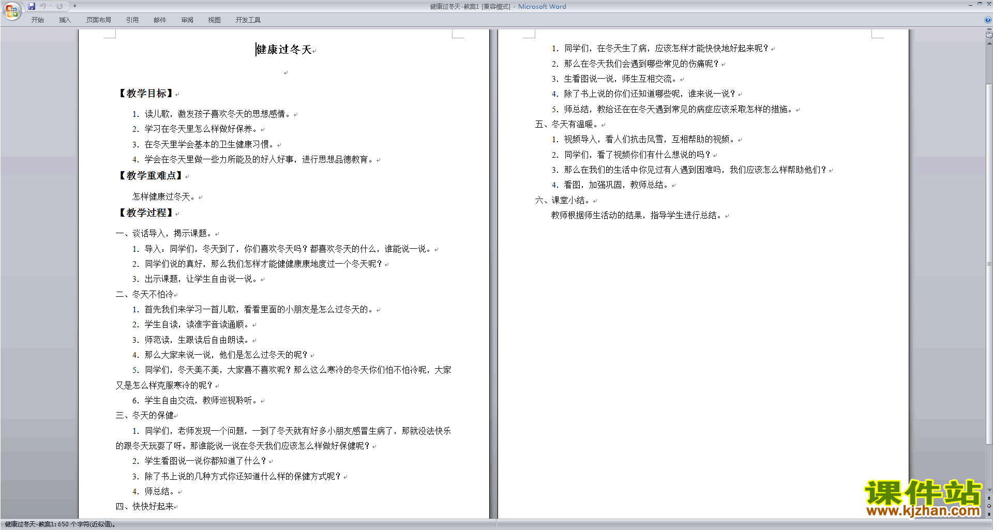993x530 pixels.
Task: Click the section line 四、快快好起来
Action: [x=144, y=506]
